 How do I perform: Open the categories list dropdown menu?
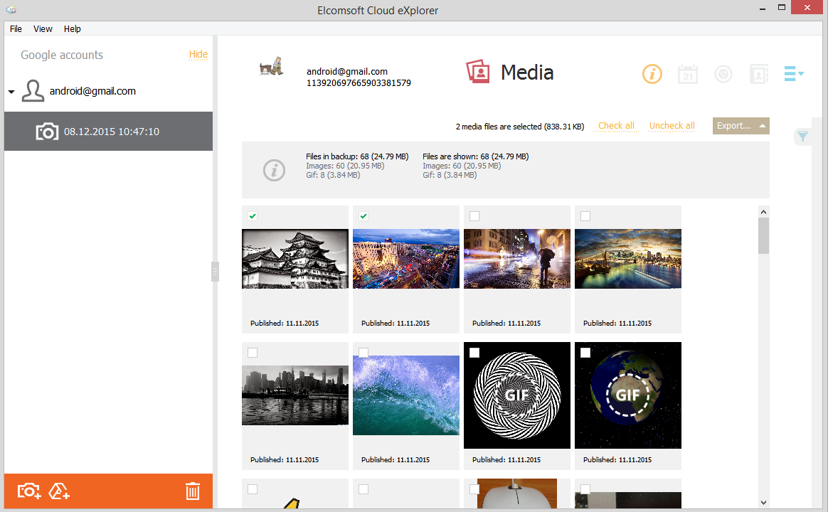click(x=793, y=74)
